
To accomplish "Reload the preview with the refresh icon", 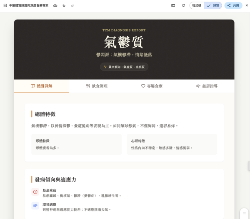I will [183, 5].
